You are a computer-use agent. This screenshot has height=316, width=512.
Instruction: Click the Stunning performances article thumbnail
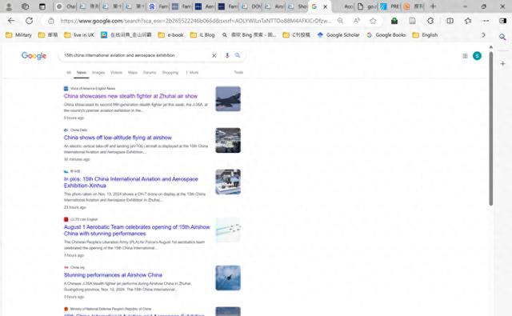click(x=228, y=278)
